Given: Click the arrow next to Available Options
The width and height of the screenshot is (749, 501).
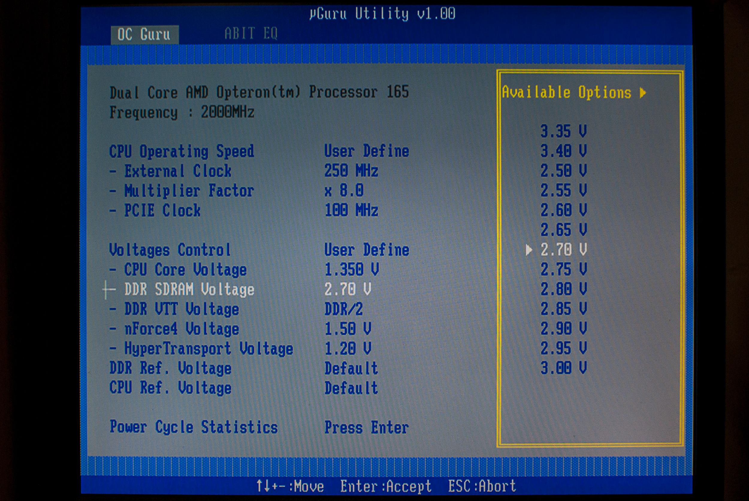Looking at the screenshot, I should [643, 93].
